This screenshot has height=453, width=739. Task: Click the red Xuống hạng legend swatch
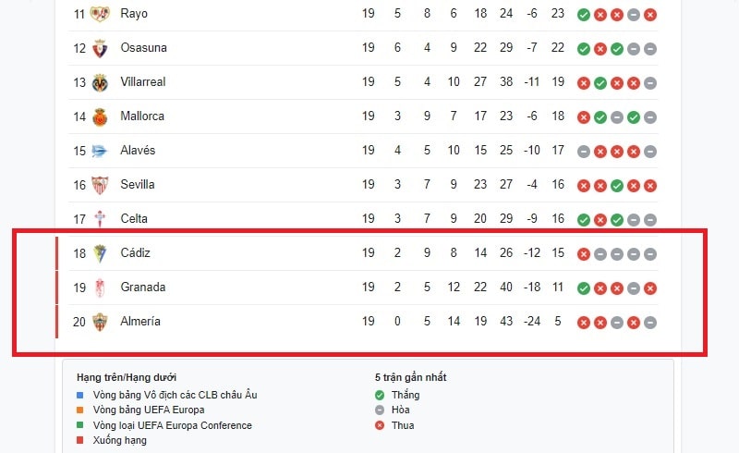tap(81, 441)
